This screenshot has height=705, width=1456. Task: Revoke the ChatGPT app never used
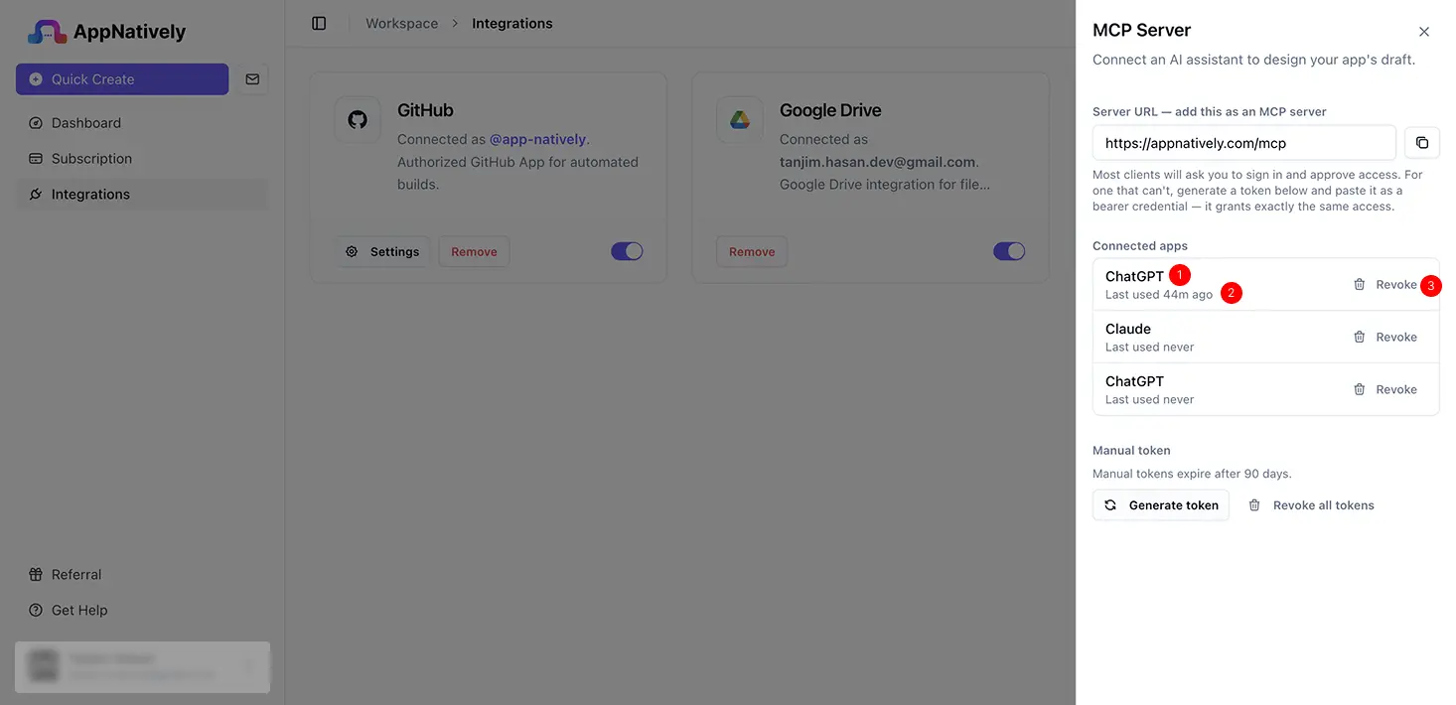pyautogui.click(x=1385, y=390)
